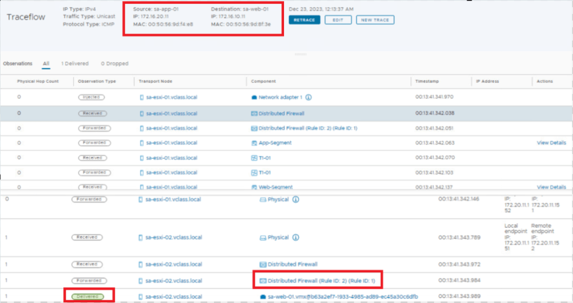Open View Details for Web-Segment
This screenshot has height=303, width=573.
551,187
